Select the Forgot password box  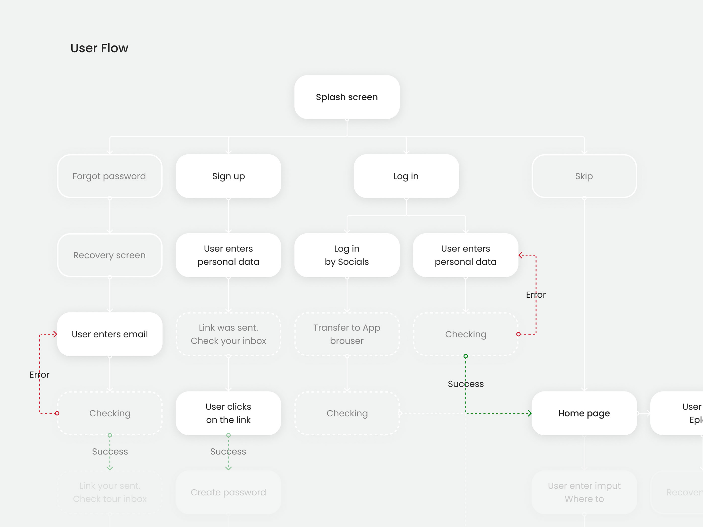pos(110,176)
